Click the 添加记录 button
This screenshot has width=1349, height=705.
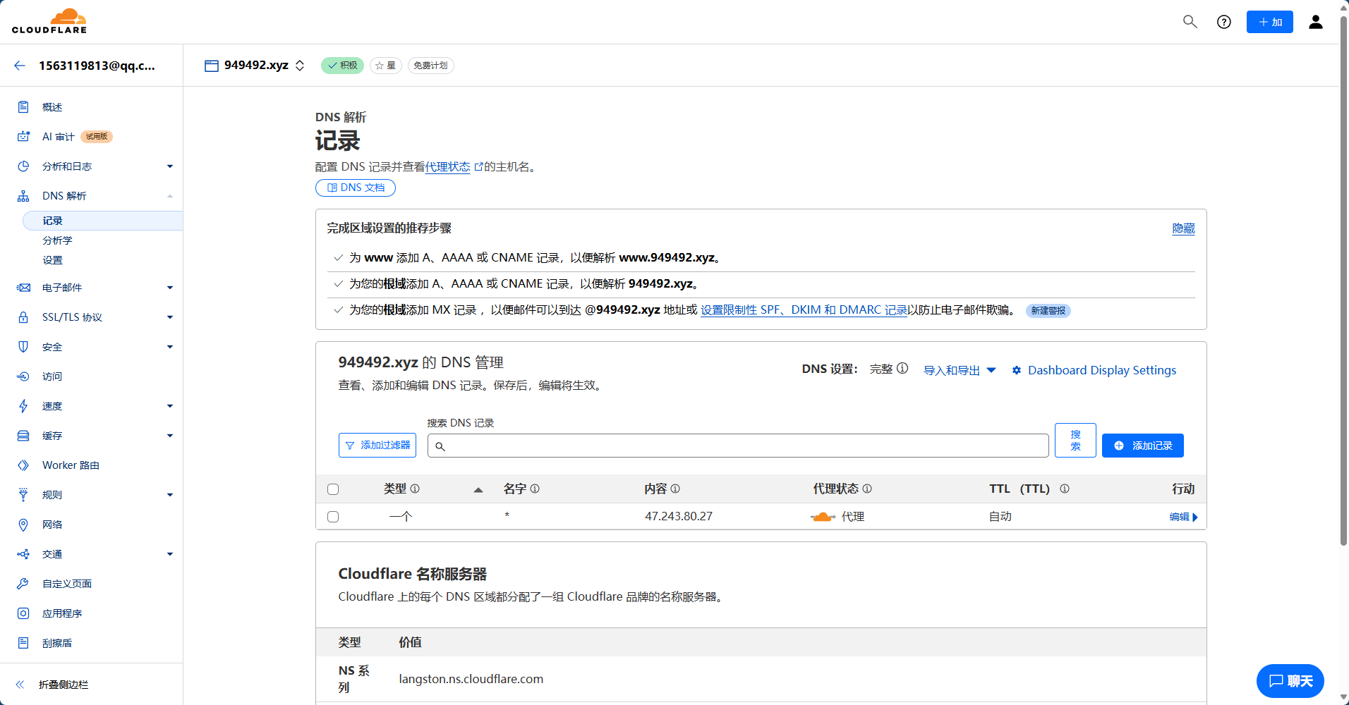point(1143,446)
